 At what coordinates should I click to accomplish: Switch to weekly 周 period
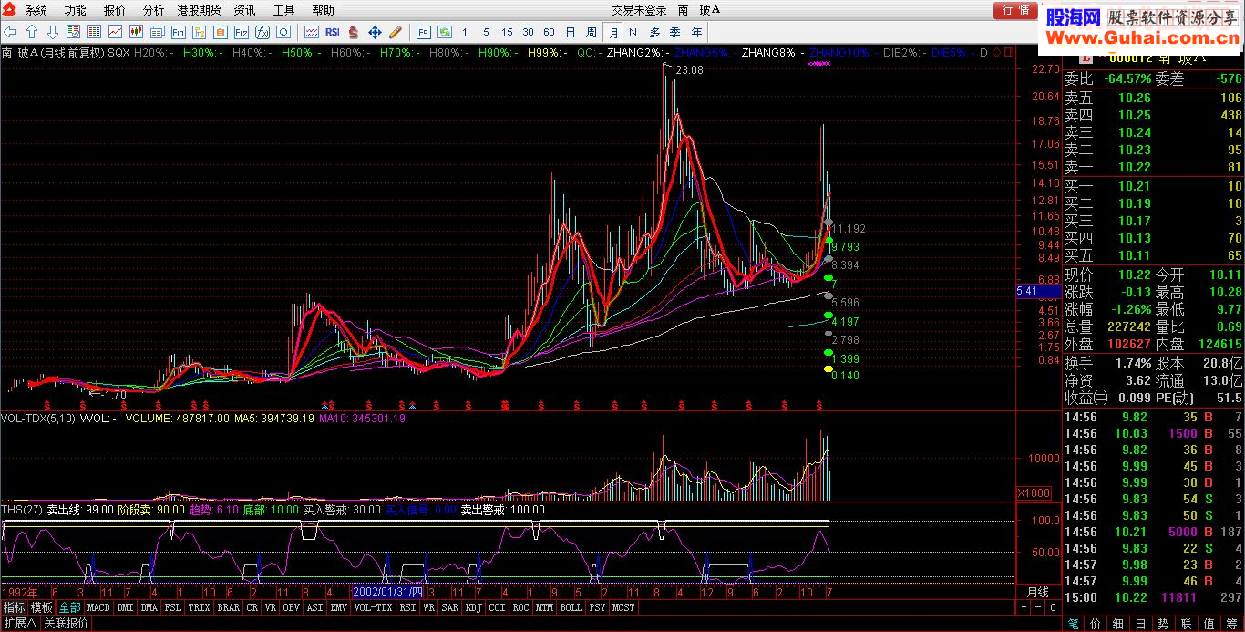591,32
